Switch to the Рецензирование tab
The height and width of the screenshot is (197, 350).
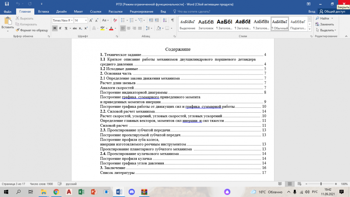click(141, 11)
